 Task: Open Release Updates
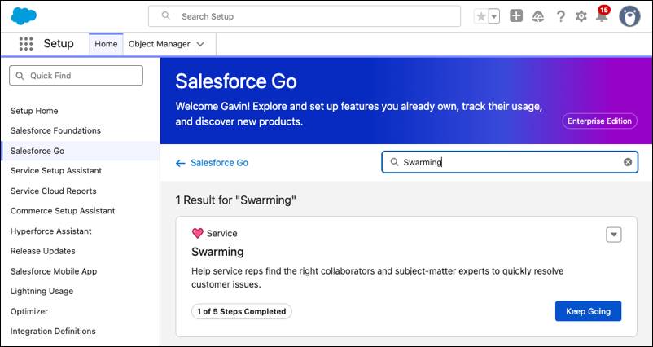click(x=43, y=251)
